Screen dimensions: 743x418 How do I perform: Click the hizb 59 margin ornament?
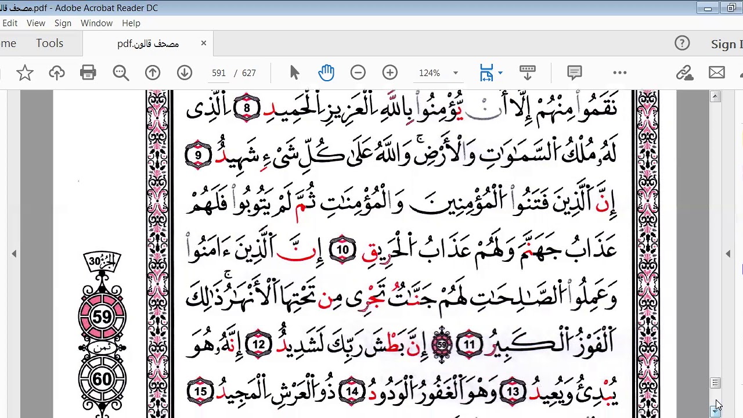(x=102, y=317)
